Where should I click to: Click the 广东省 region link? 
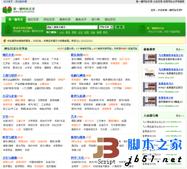click(55, 59)
